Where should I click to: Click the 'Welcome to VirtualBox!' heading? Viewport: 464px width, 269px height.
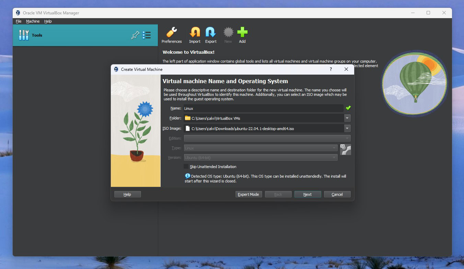[188, 52]
